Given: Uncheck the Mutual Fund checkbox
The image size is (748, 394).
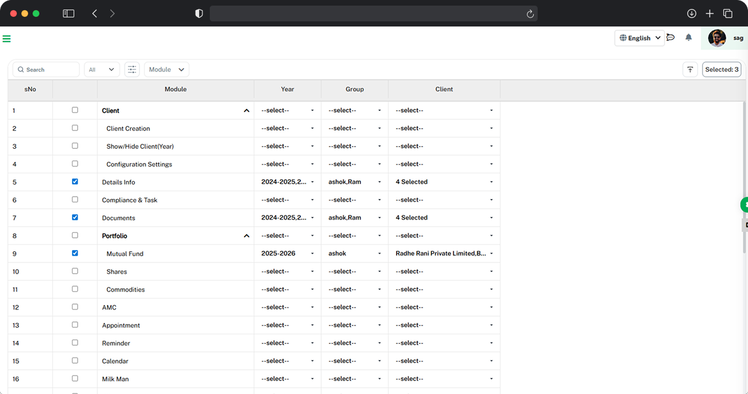Looking at the screenshot, I should [75, 253].
